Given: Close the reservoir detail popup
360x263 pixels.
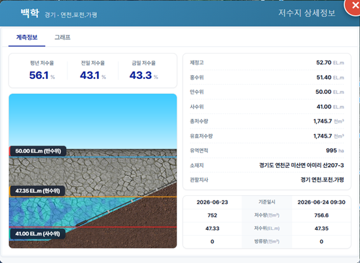Looking at the screenshot, I should (353, 6).
